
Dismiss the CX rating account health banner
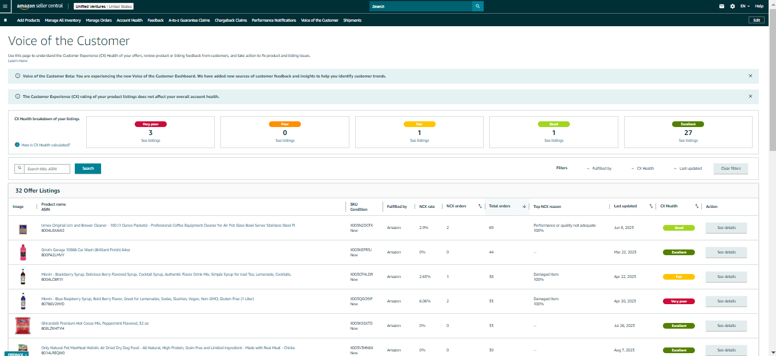pyautogui.click(x=750, y=96)
